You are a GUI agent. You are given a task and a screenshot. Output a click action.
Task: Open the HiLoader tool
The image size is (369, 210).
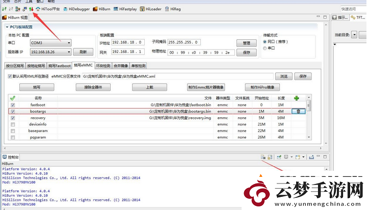coord(151,9)
